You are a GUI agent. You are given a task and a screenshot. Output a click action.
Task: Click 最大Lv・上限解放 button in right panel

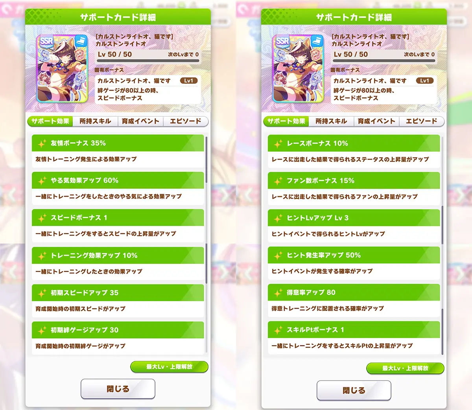tap(405, 368)
